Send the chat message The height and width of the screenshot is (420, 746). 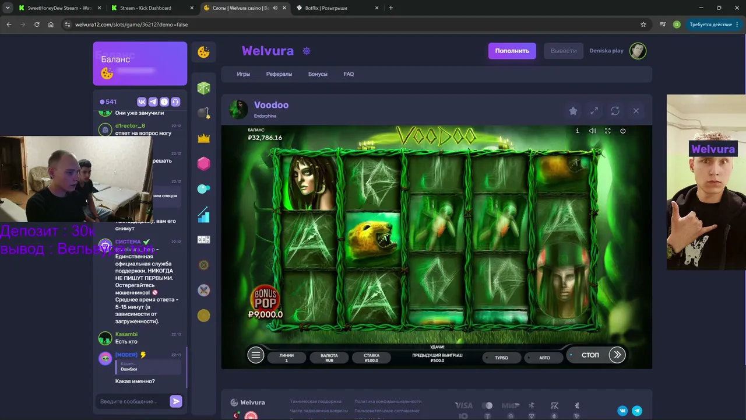click(x=176, y=401)
